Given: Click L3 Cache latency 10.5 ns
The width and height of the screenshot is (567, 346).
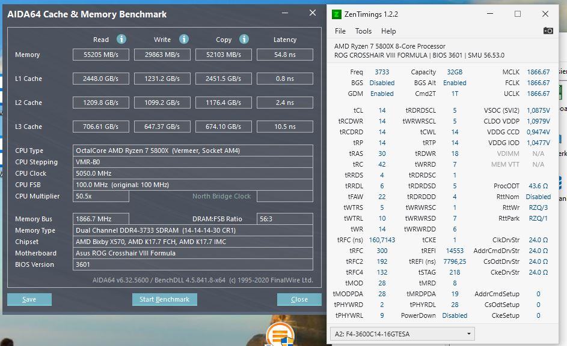Looking at the screenshot, I should coord(285,127).
